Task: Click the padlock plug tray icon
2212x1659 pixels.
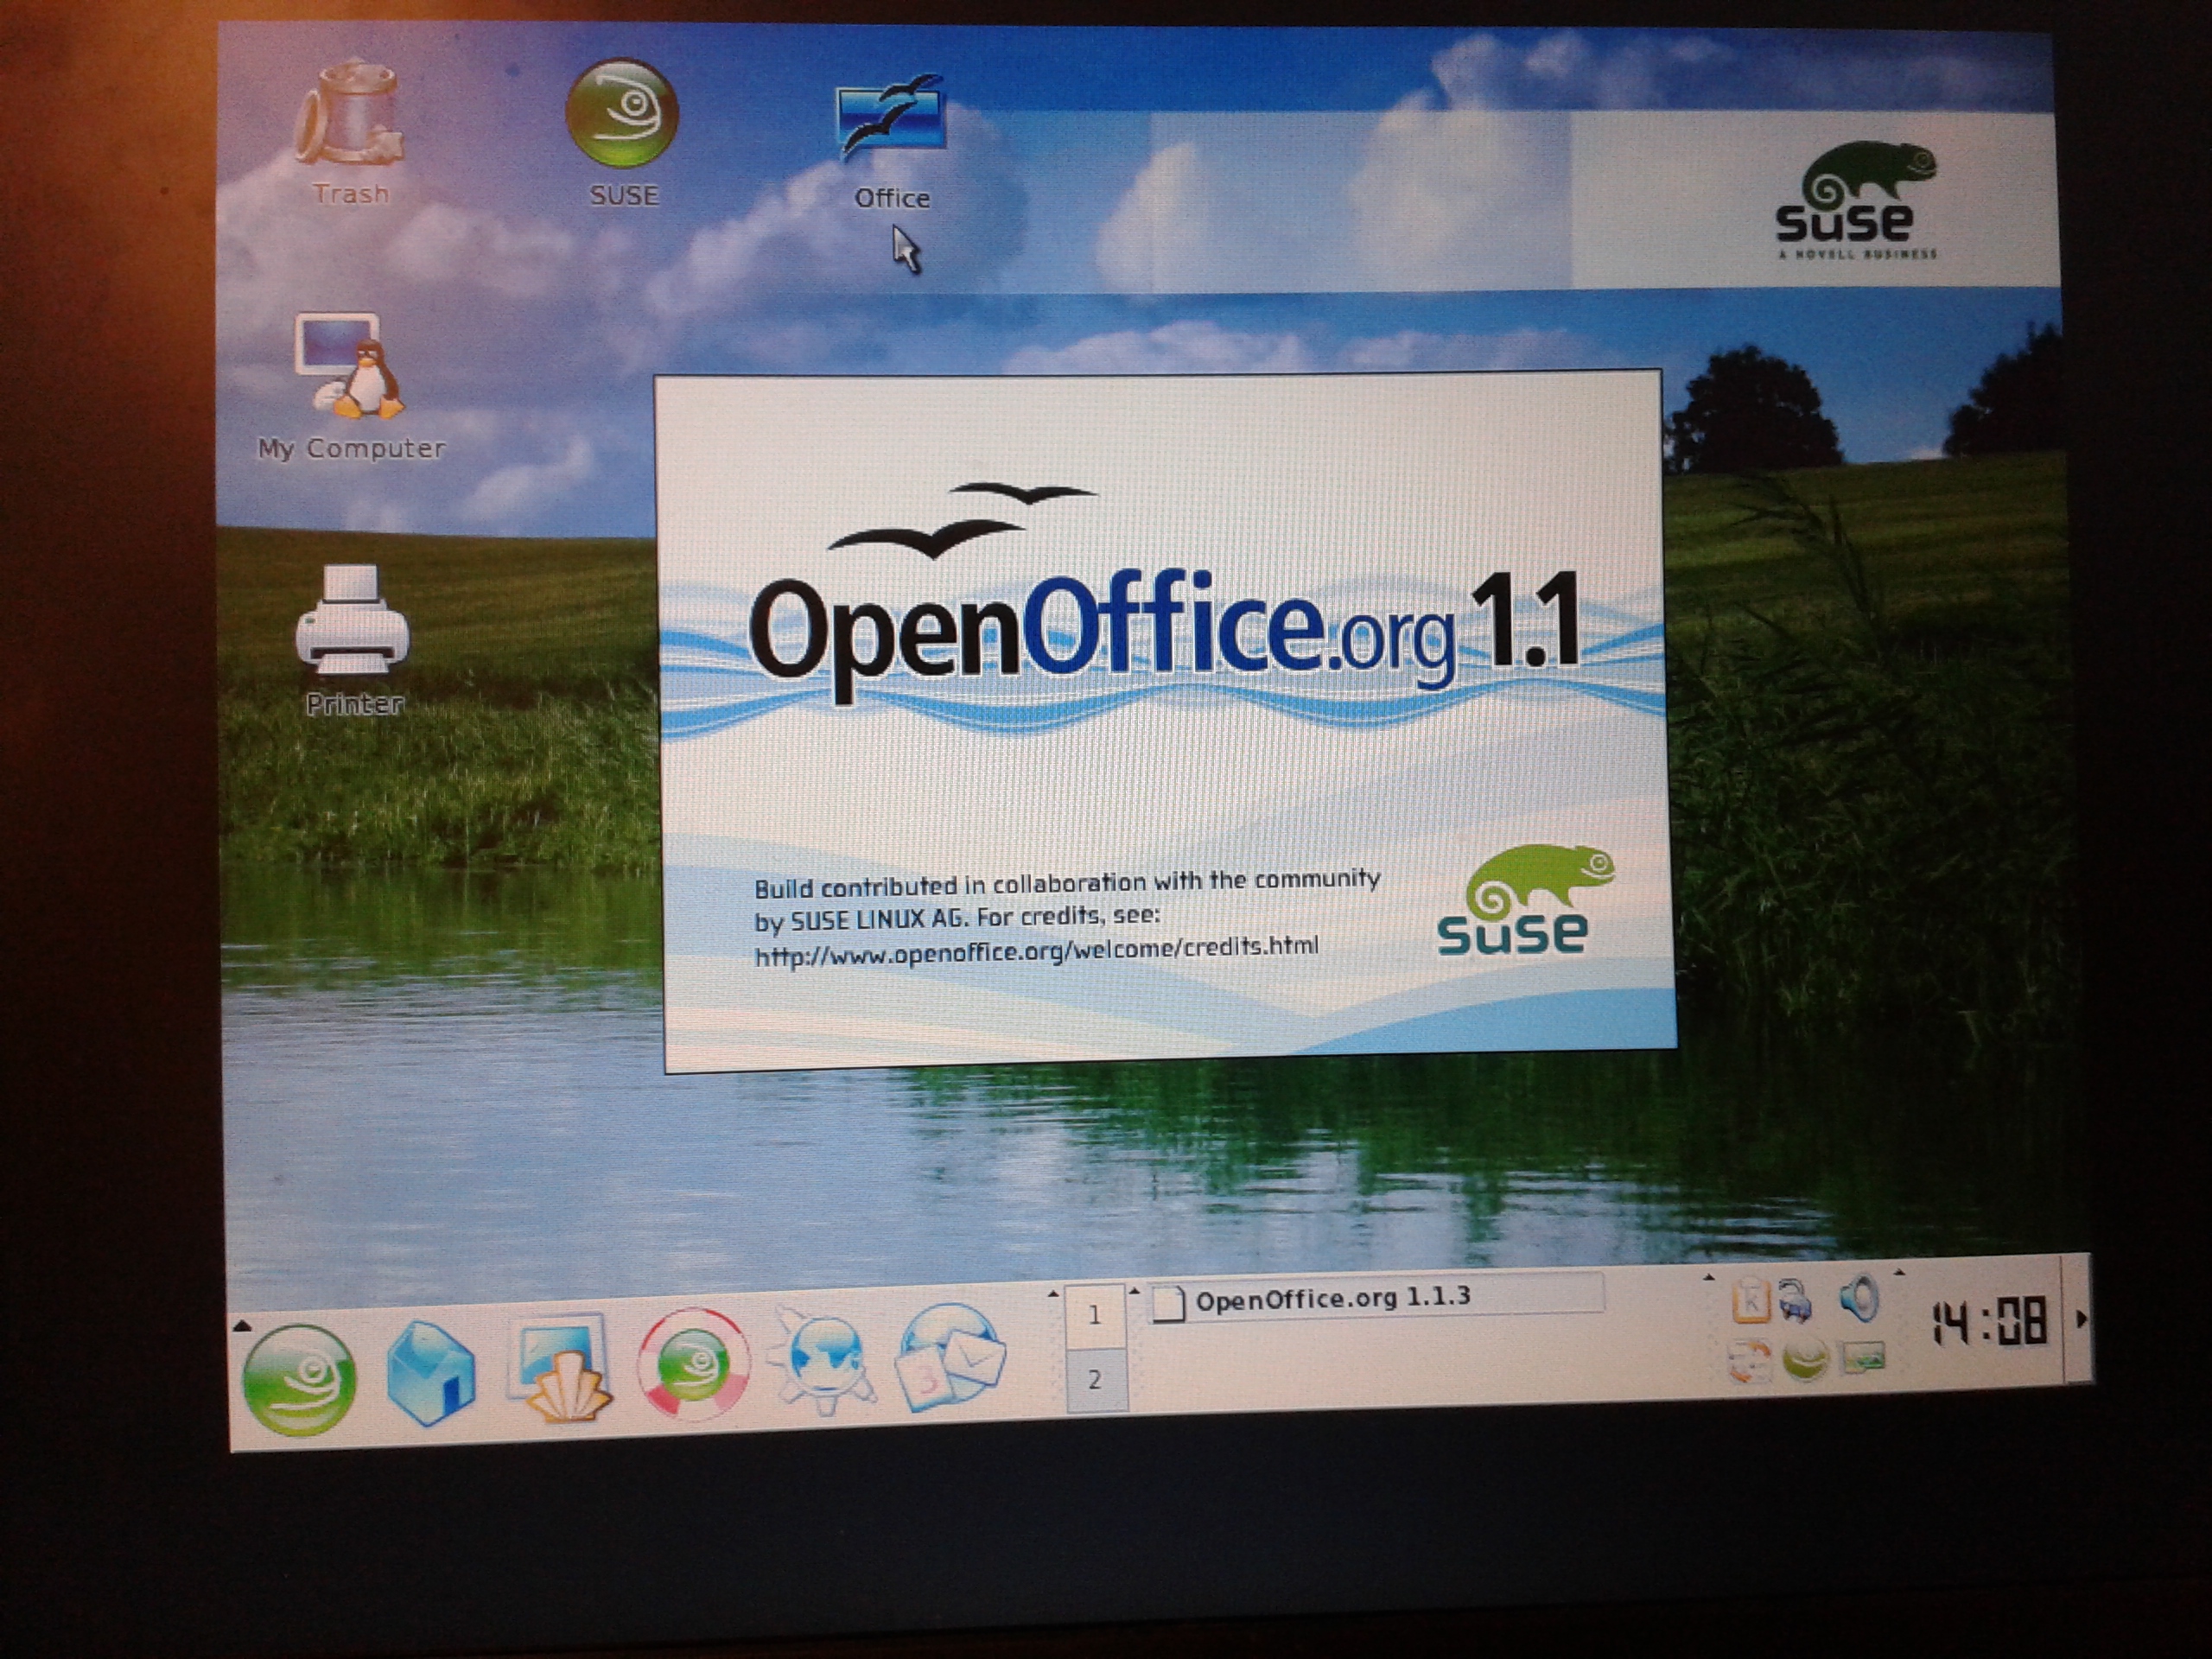Action: [1796, 1300]
